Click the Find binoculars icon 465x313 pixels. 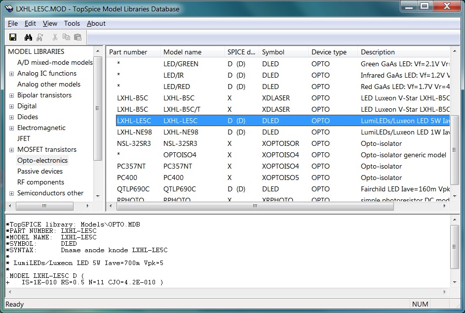(28, 37)
